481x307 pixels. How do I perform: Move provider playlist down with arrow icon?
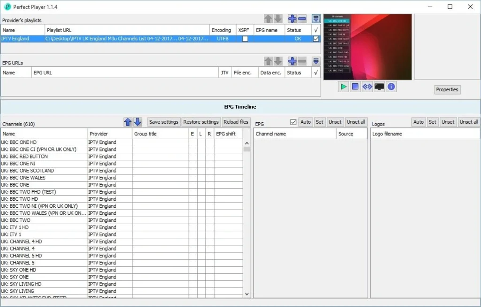pos(278,19)
